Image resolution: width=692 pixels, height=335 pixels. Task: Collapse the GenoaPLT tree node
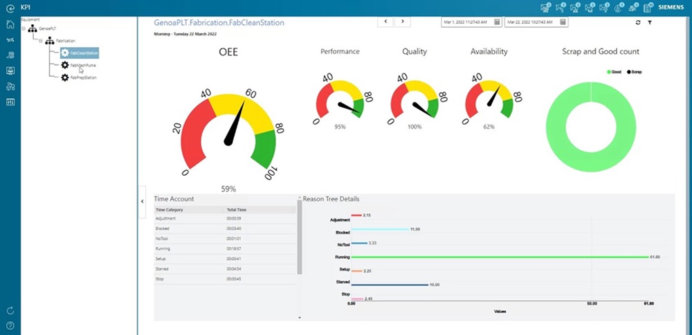(x=24, y=29)
